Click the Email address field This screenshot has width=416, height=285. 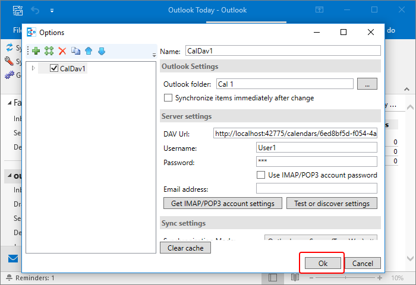[x=317, y=188]
